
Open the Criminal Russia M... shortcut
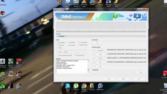click(19, 63)
